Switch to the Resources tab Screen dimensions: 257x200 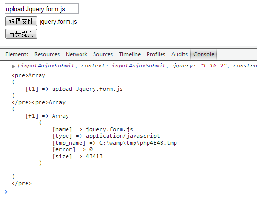[47, 54]
